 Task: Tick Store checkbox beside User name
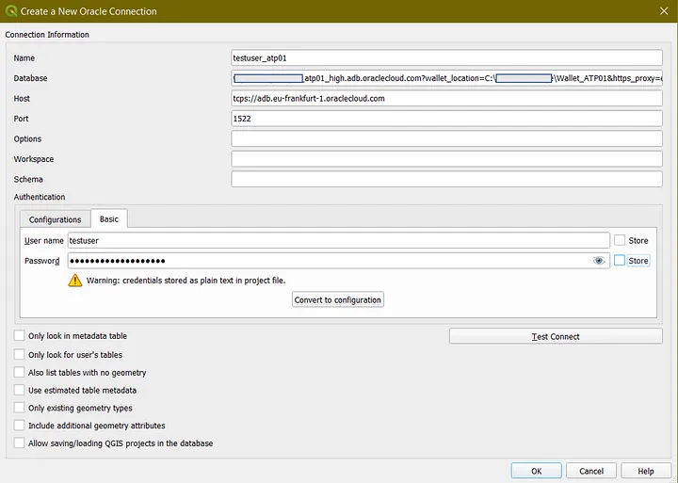click(620, 240)
